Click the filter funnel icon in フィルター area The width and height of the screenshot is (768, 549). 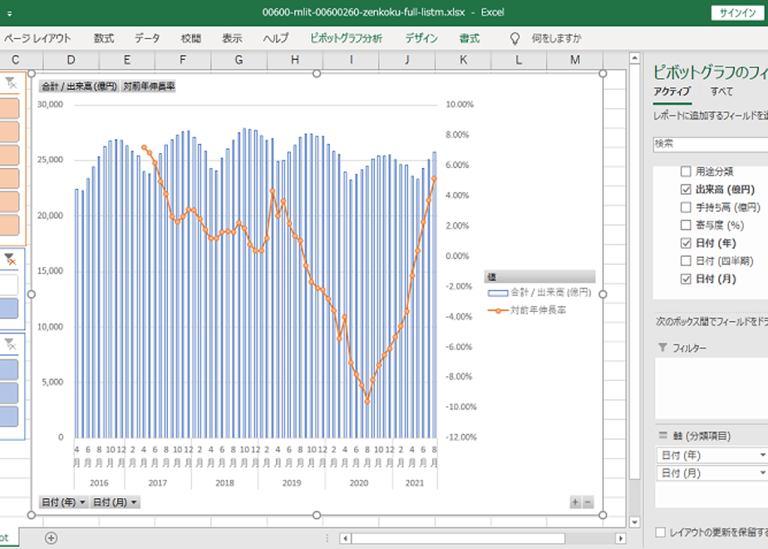(x=662, y=348)
